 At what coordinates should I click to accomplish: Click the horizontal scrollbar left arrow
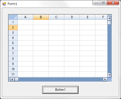pyautogui.click(x=12, y=80)
